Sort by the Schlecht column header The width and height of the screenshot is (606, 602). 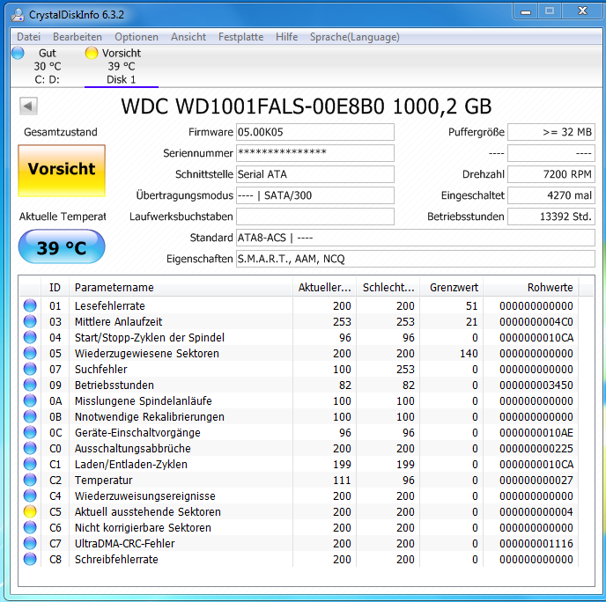pyautogui.click(x=388, y=287)
